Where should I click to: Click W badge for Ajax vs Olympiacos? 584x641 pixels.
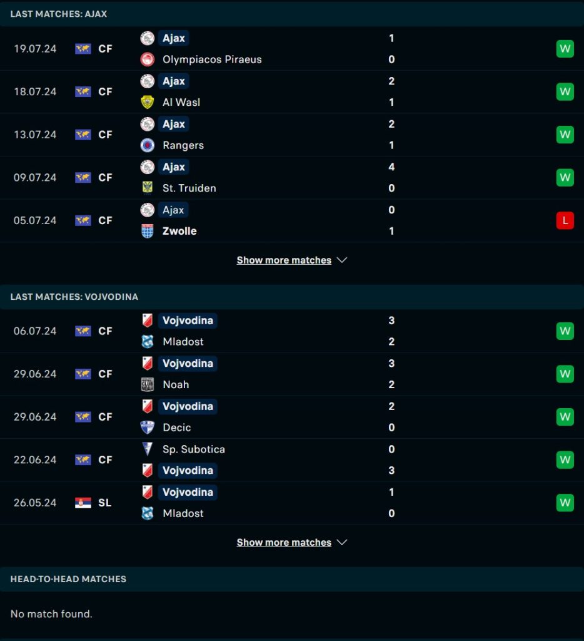(565, 49)
